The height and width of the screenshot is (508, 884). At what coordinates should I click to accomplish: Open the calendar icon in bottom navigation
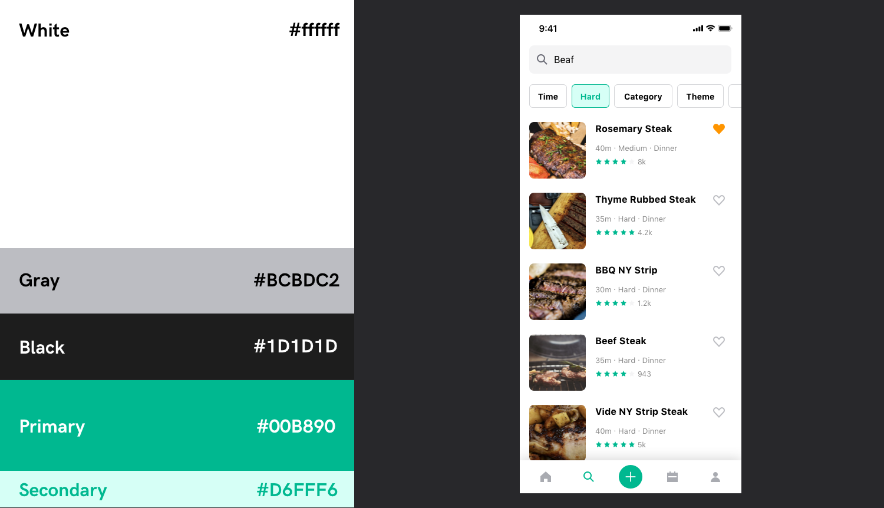[x=672, y=477]
